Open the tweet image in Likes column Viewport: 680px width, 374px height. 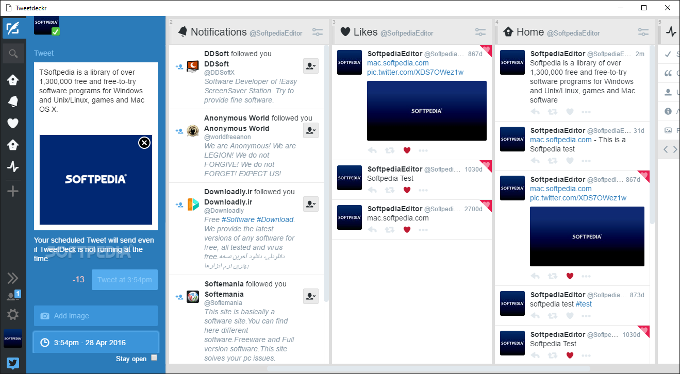pyautogui.click(x=427, y=111)
